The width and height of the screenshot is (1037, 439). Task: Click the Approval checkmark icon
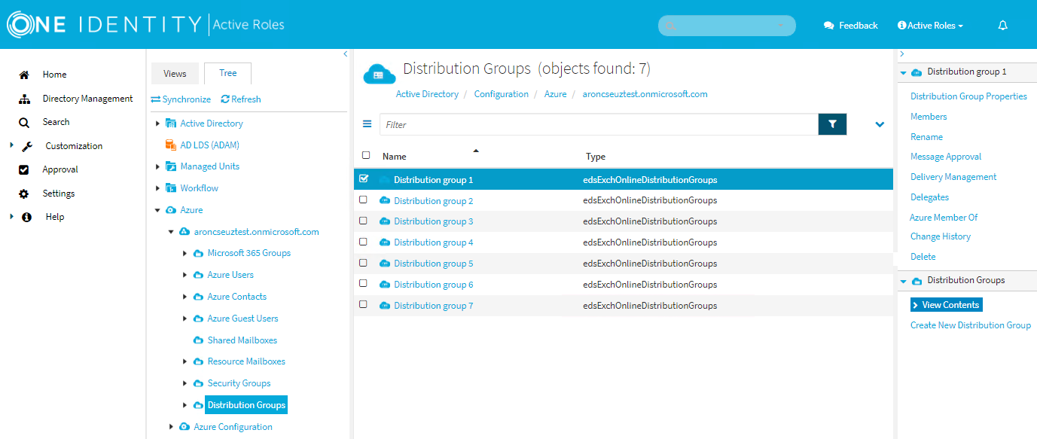click(x=24, y=169)
